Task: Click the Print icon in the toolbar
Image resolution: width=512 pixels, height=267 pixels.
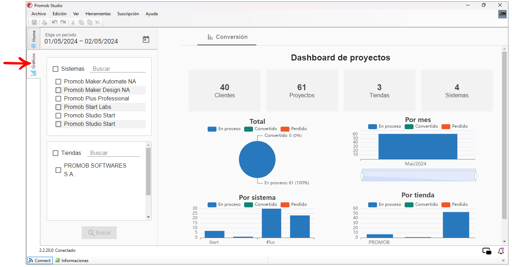Action: coord(45,22)
